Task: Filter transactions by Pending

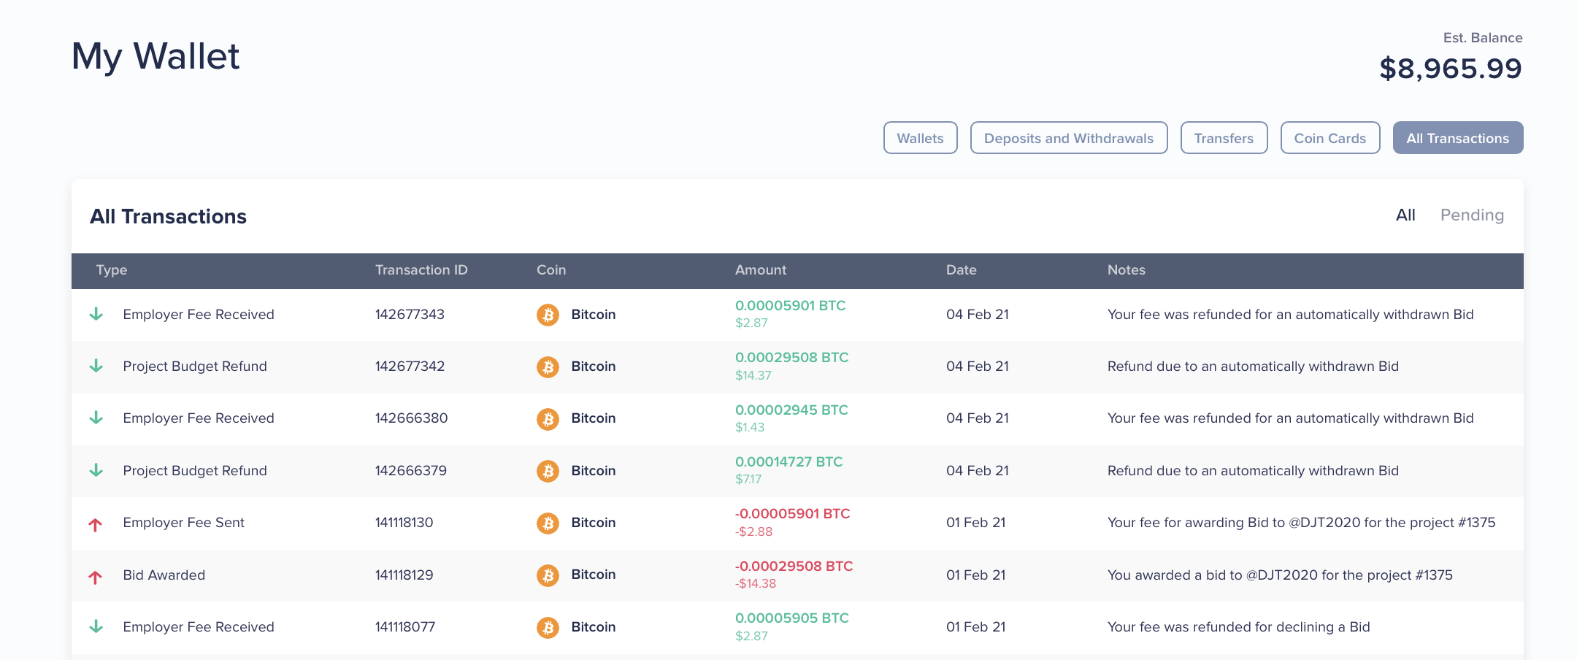Action: pos(1471,215)
